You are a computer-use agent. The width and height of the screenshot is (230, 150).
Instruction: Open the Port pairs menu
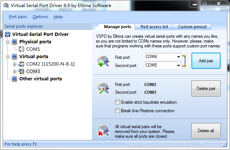coord(18,17)
